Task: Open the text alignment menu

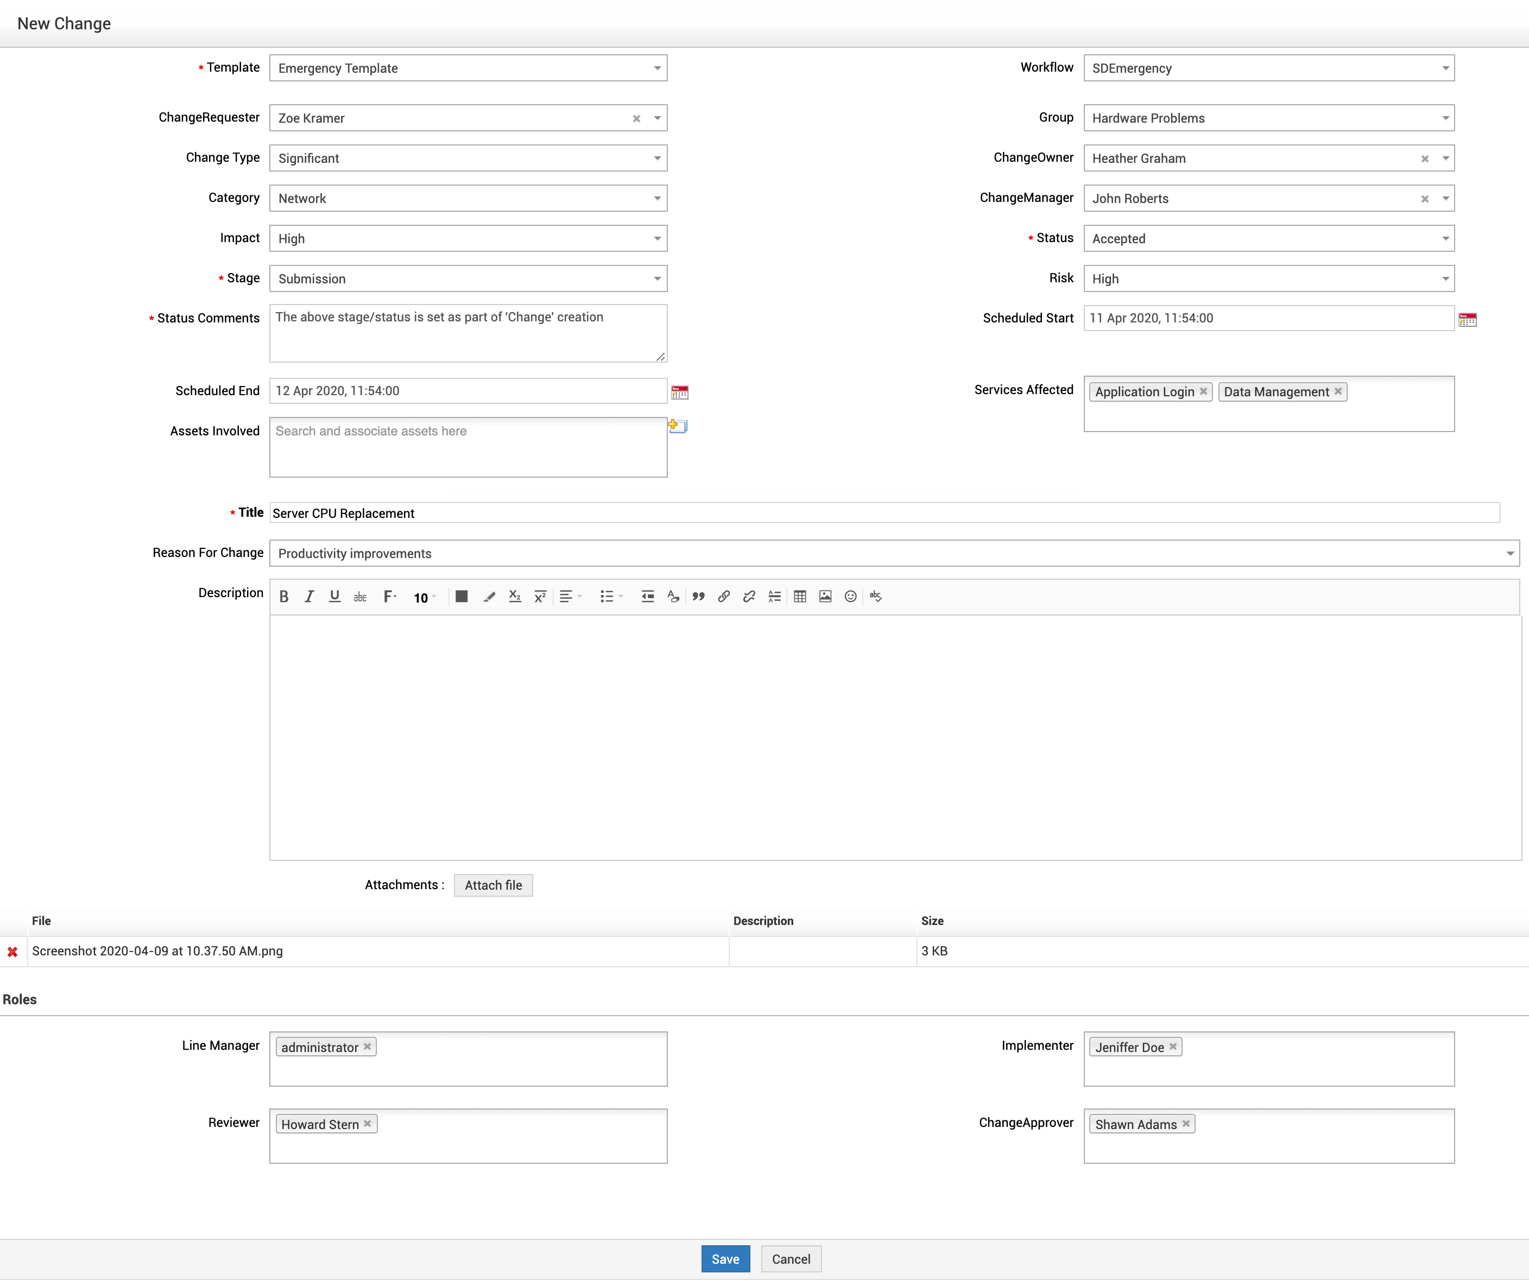Action: point(570,597)
